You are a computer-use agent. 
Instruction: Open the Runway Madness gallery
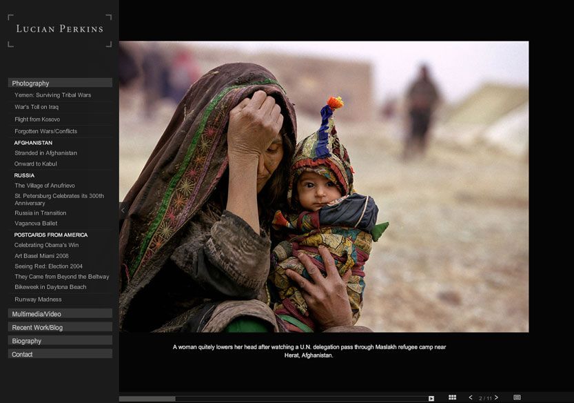point(38,299)
